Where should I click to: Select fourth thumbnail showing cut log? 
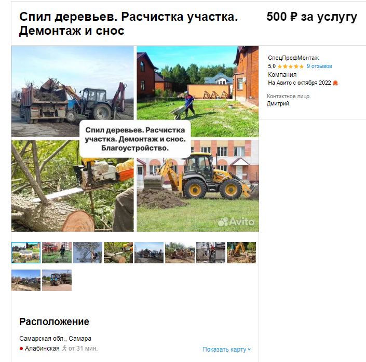click(118, 253)
